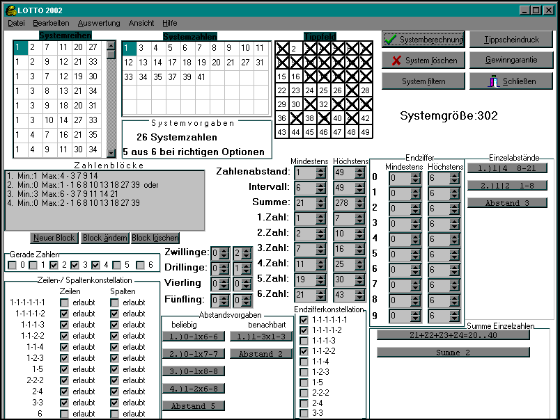Uncheck Zeilen erlaubt for 1-1-1-1-2
This screenshot has height=420, width=560.
64,314
